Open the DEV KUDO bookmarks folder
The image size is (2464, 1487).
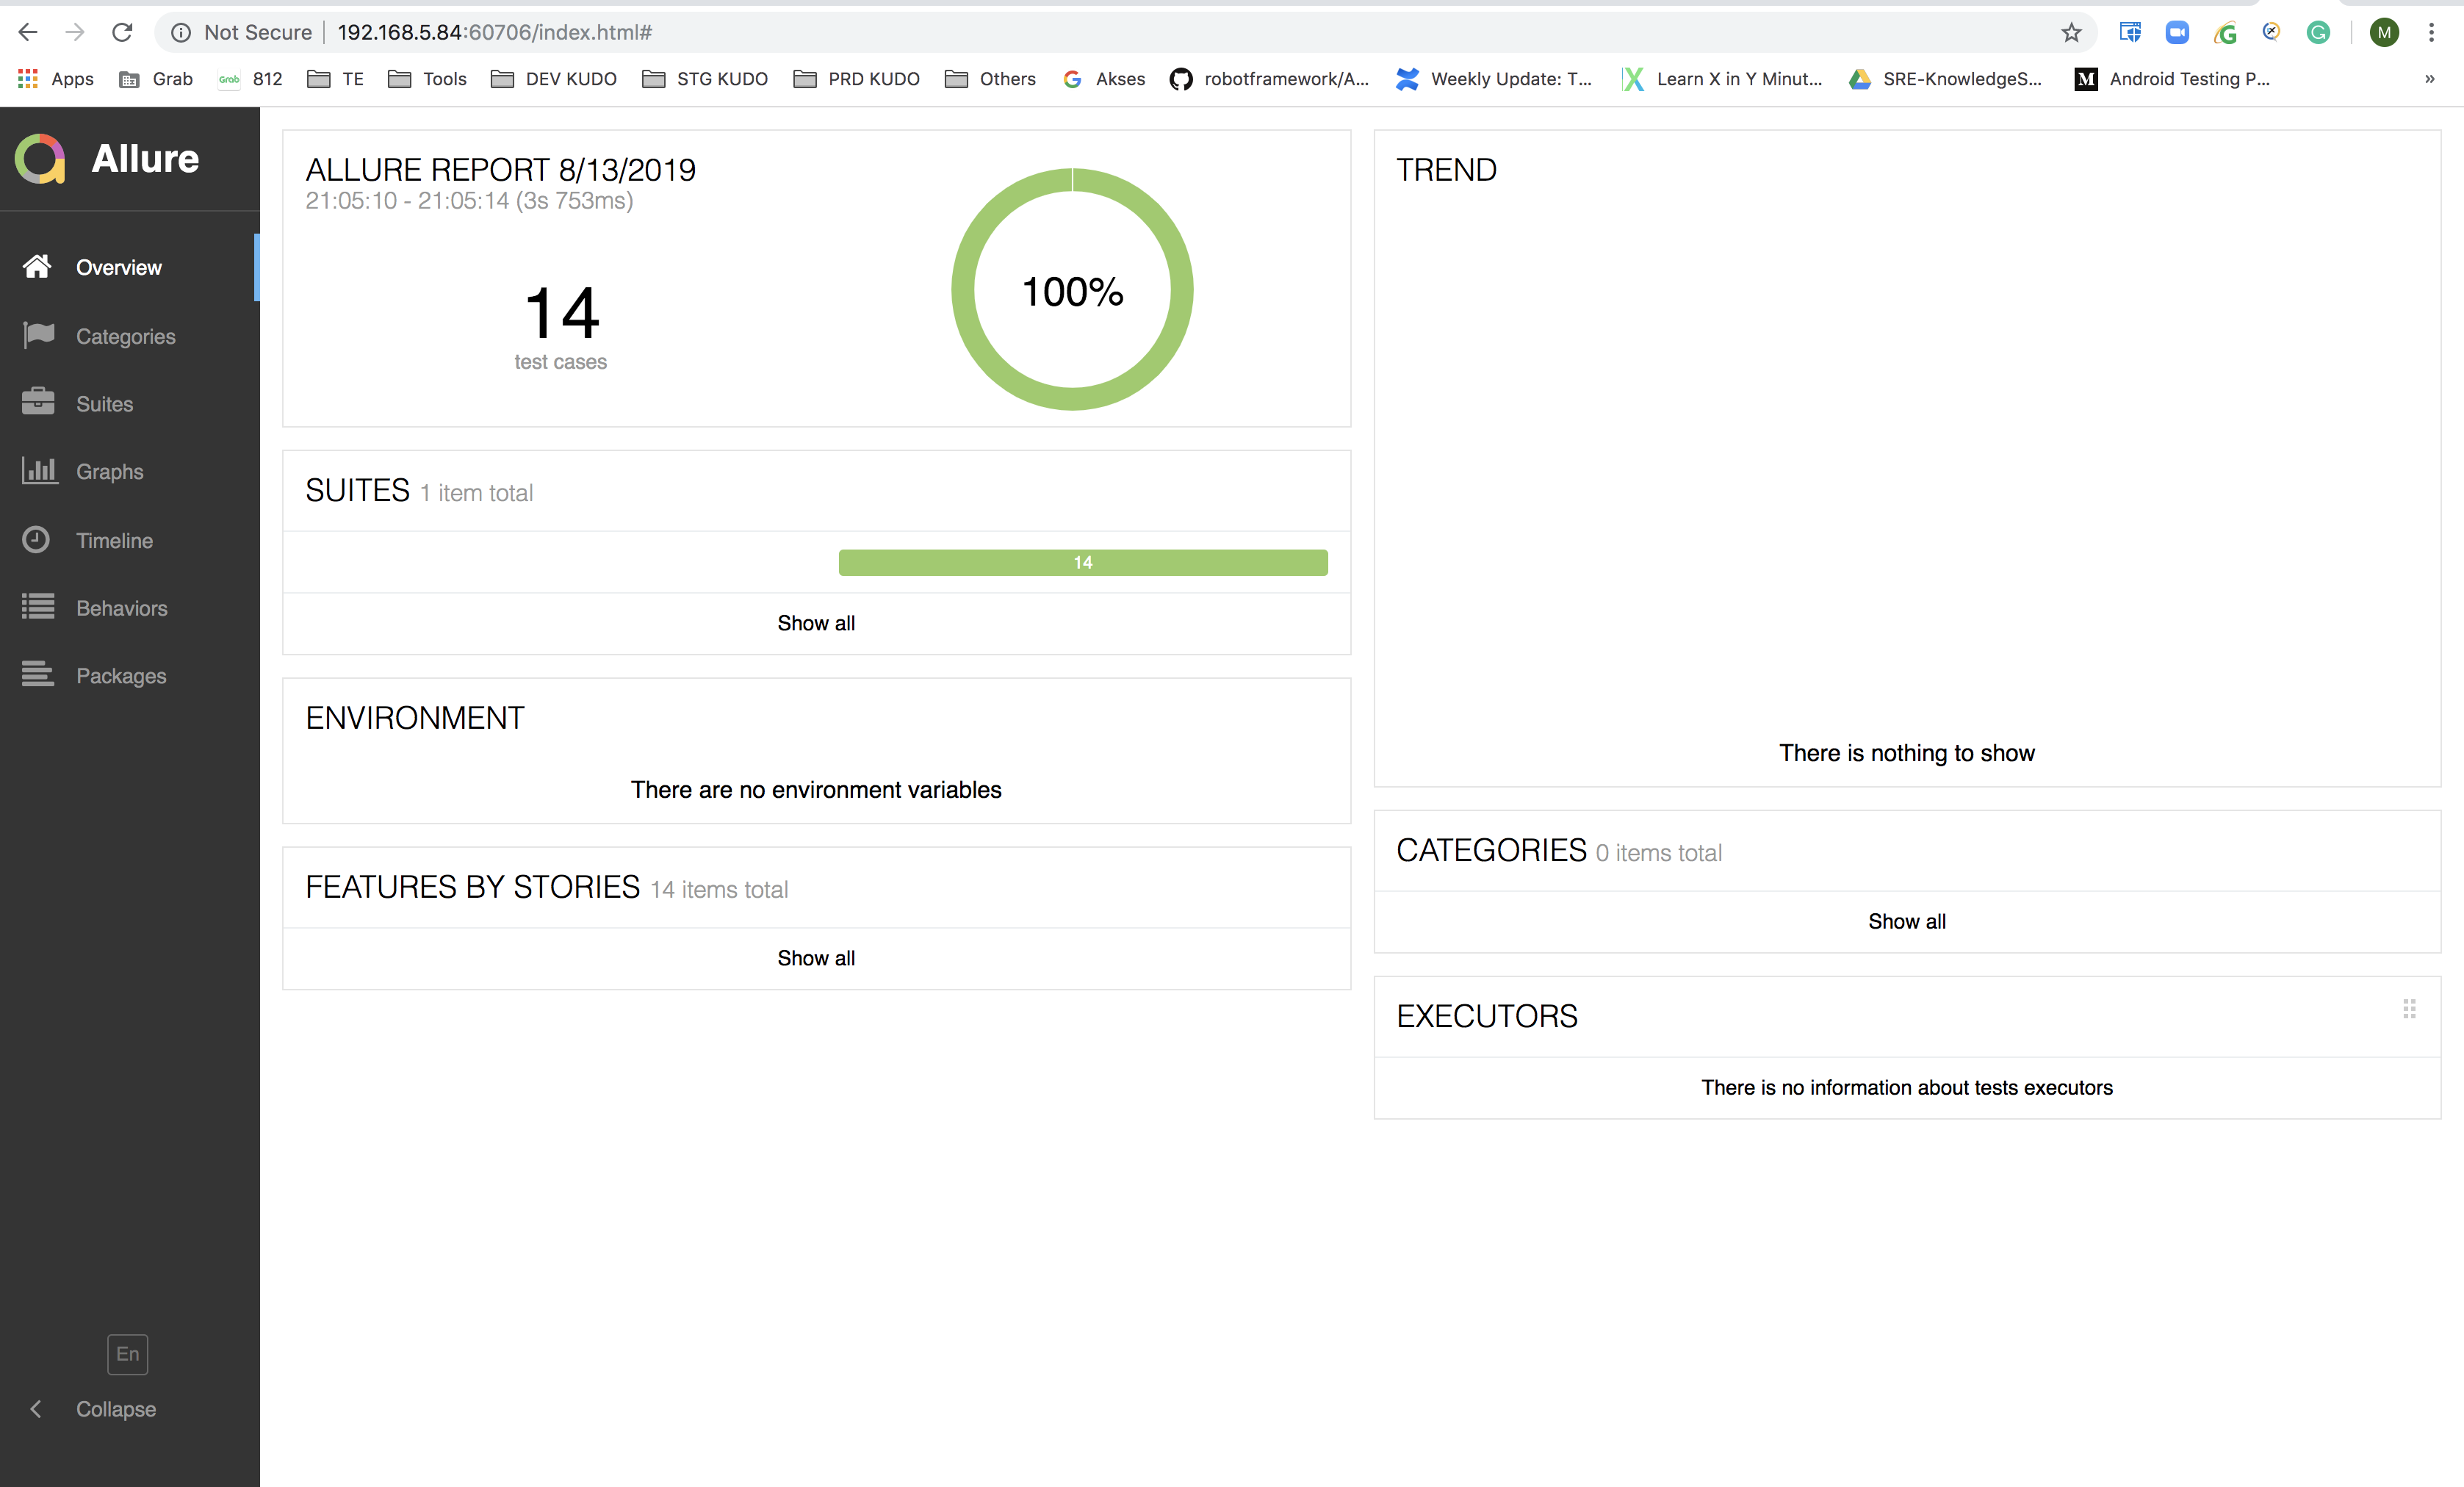(x=555, y=79)
